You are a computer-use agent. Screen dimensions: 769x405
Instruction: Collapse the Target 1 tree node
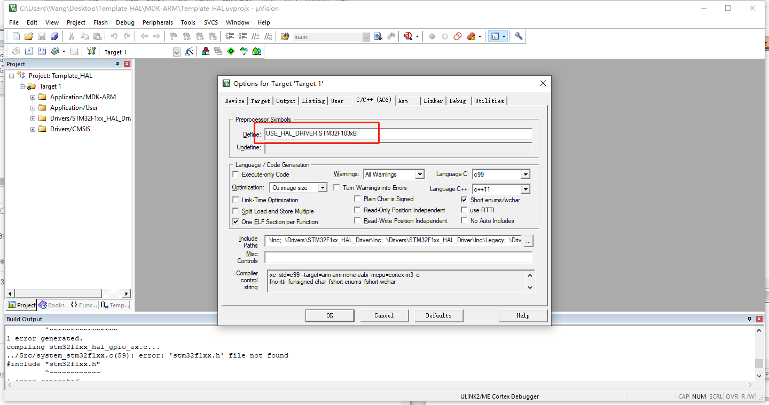pyautogui.click(x=22, y=86)
